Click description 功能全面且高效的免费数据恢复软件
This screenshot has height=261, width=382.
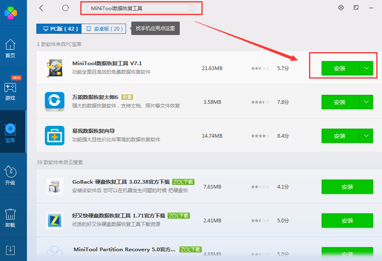(111, 72)
